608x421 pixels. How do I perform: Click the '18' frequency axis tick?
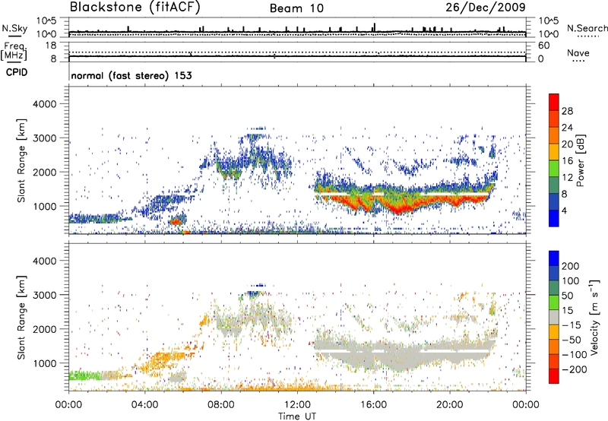click(x=51, y=46)
